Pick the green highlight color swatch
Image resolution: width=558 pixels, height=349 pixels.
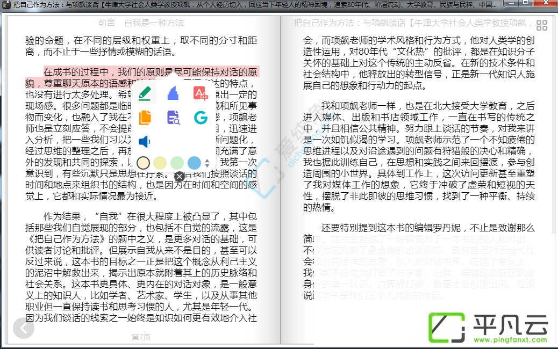point(177,163)
